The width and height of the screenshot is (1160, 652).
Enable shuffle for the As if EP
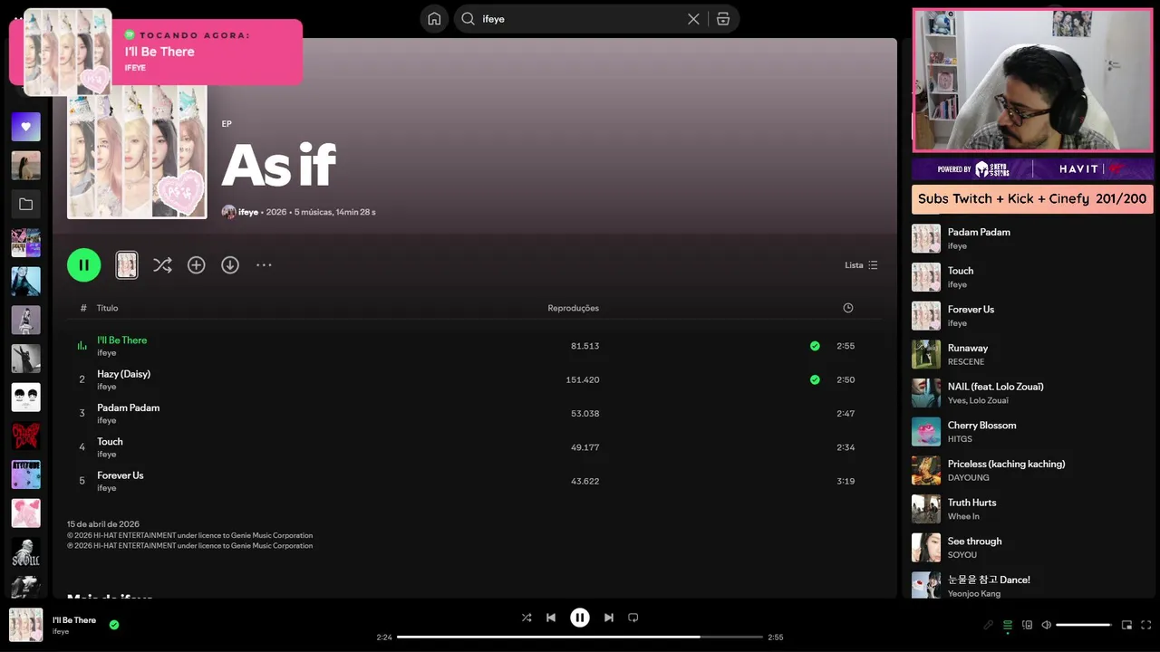[x=162, y=265]
